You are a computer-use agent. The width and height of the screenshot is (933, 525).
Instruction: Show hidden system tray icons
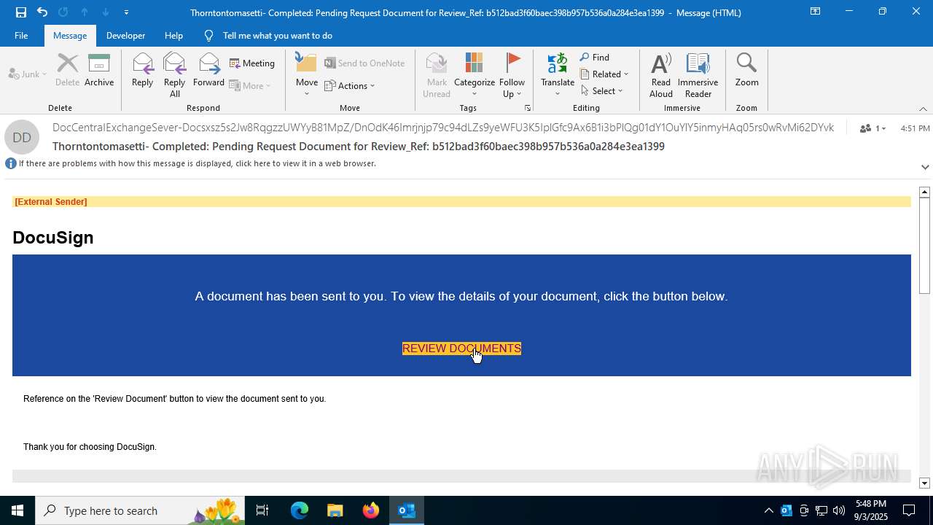tap(768, 510)
